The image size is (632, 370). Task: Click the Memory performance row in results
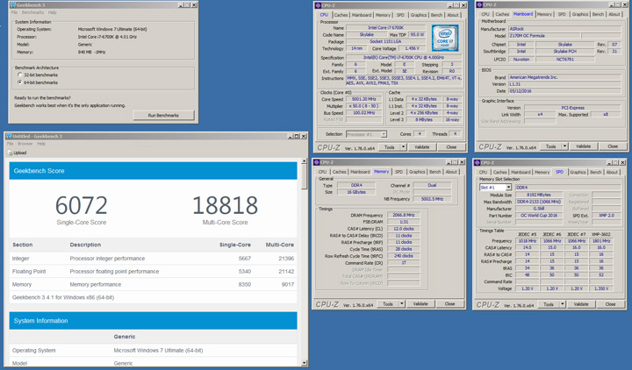[153, 284]
